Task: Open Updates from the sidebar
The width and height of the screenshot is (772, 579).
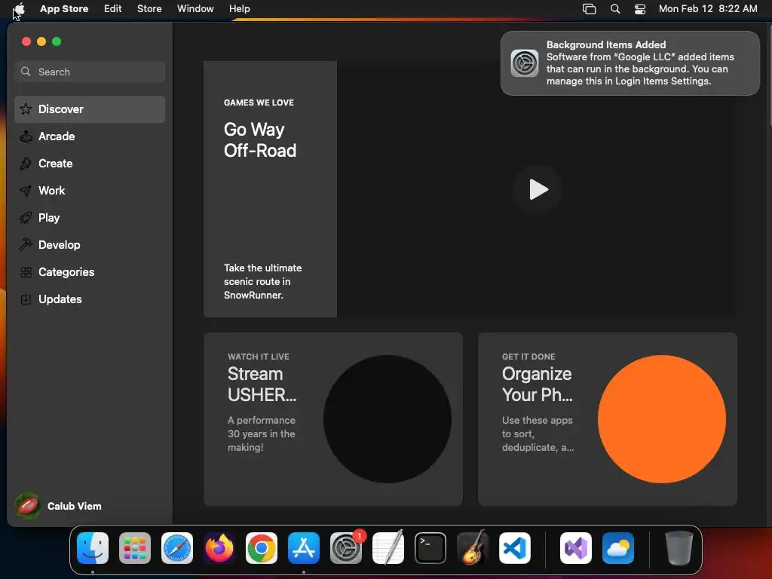Action: 90,299
